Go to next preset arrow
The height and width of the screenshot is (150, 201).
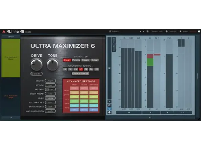click(144, 31)
